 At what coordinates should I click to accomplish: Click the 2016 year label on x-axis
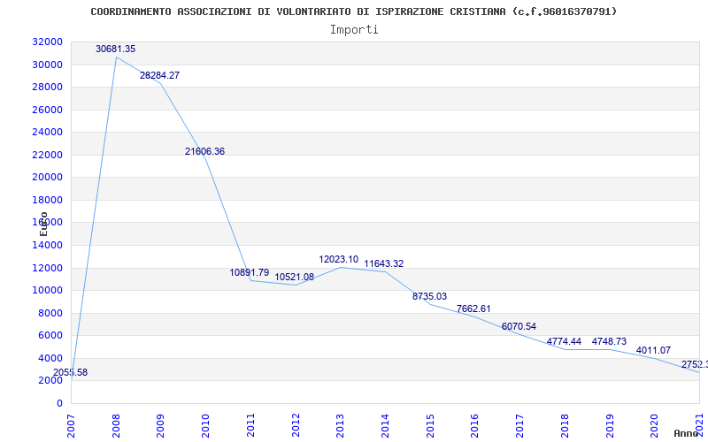[475, 425]
